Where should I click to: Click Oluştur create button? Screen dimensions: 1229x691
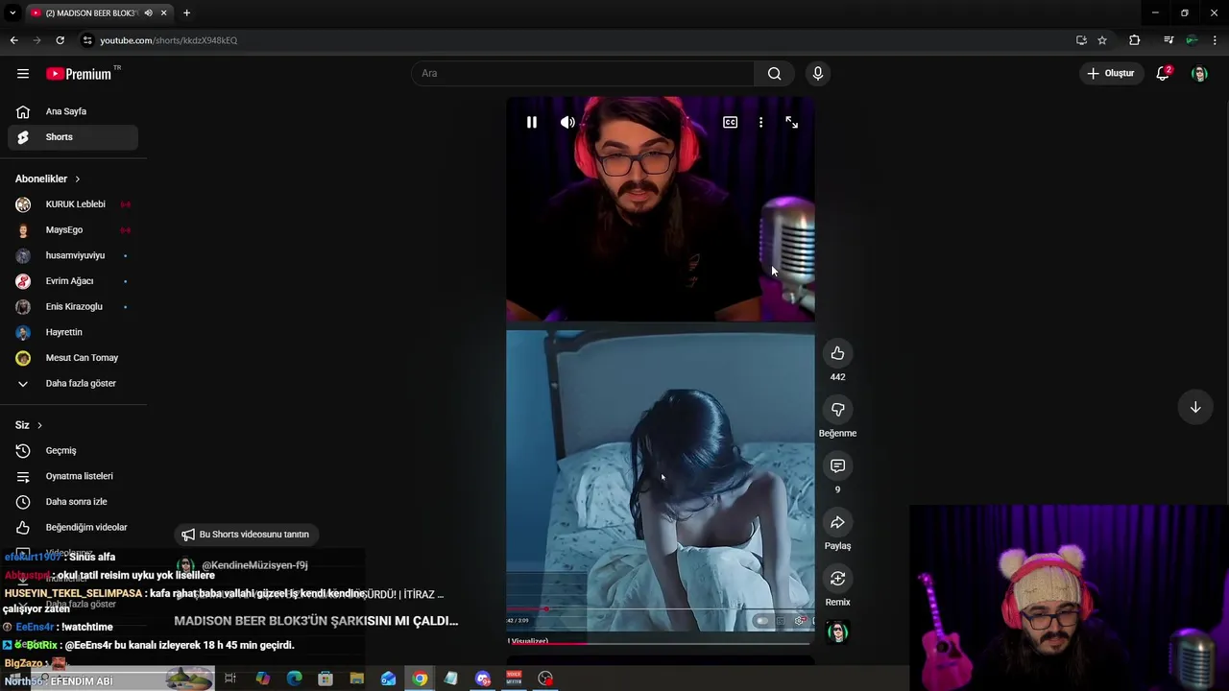1111,74
